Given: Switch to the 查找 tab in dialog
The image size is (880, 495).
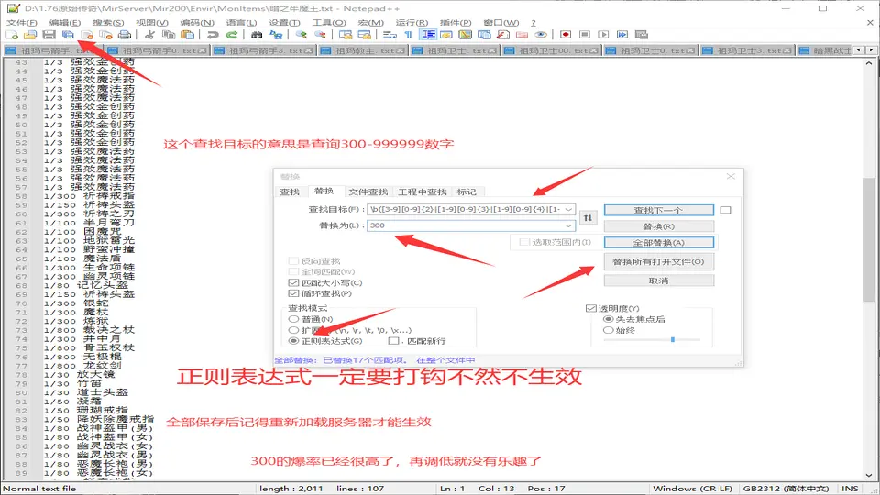Looking at the screenshot, I should tap(290, 192).
